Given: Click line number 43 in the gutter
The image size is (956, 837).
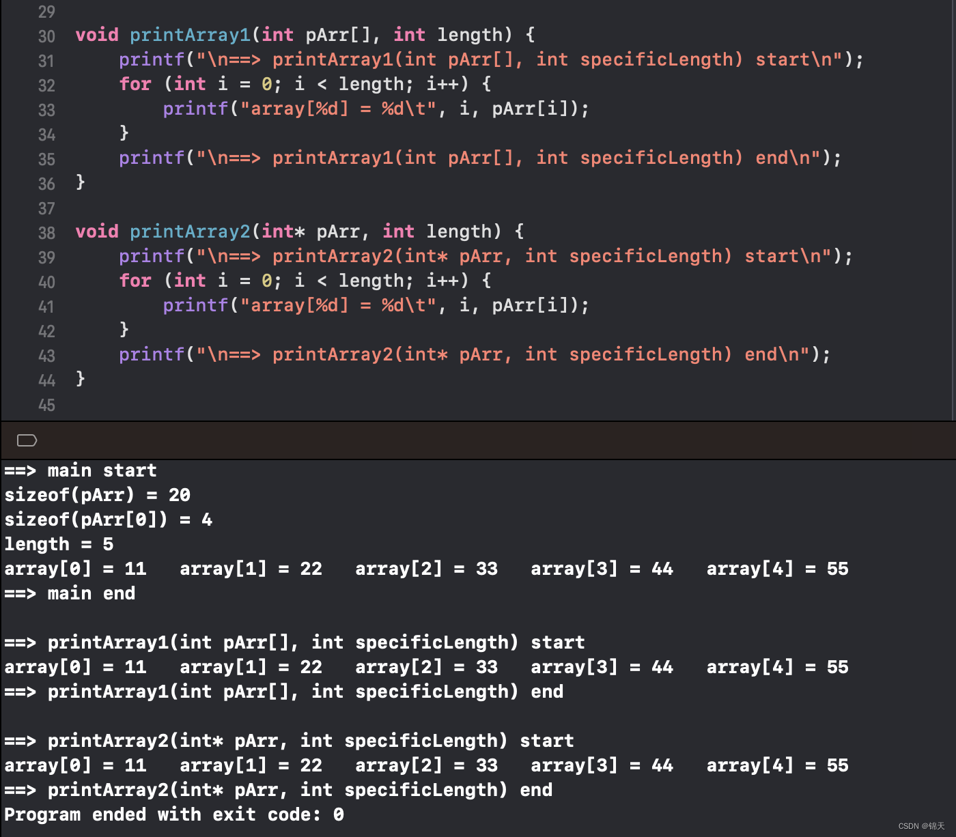Looking at the screenshot, I should coord(46,356).
